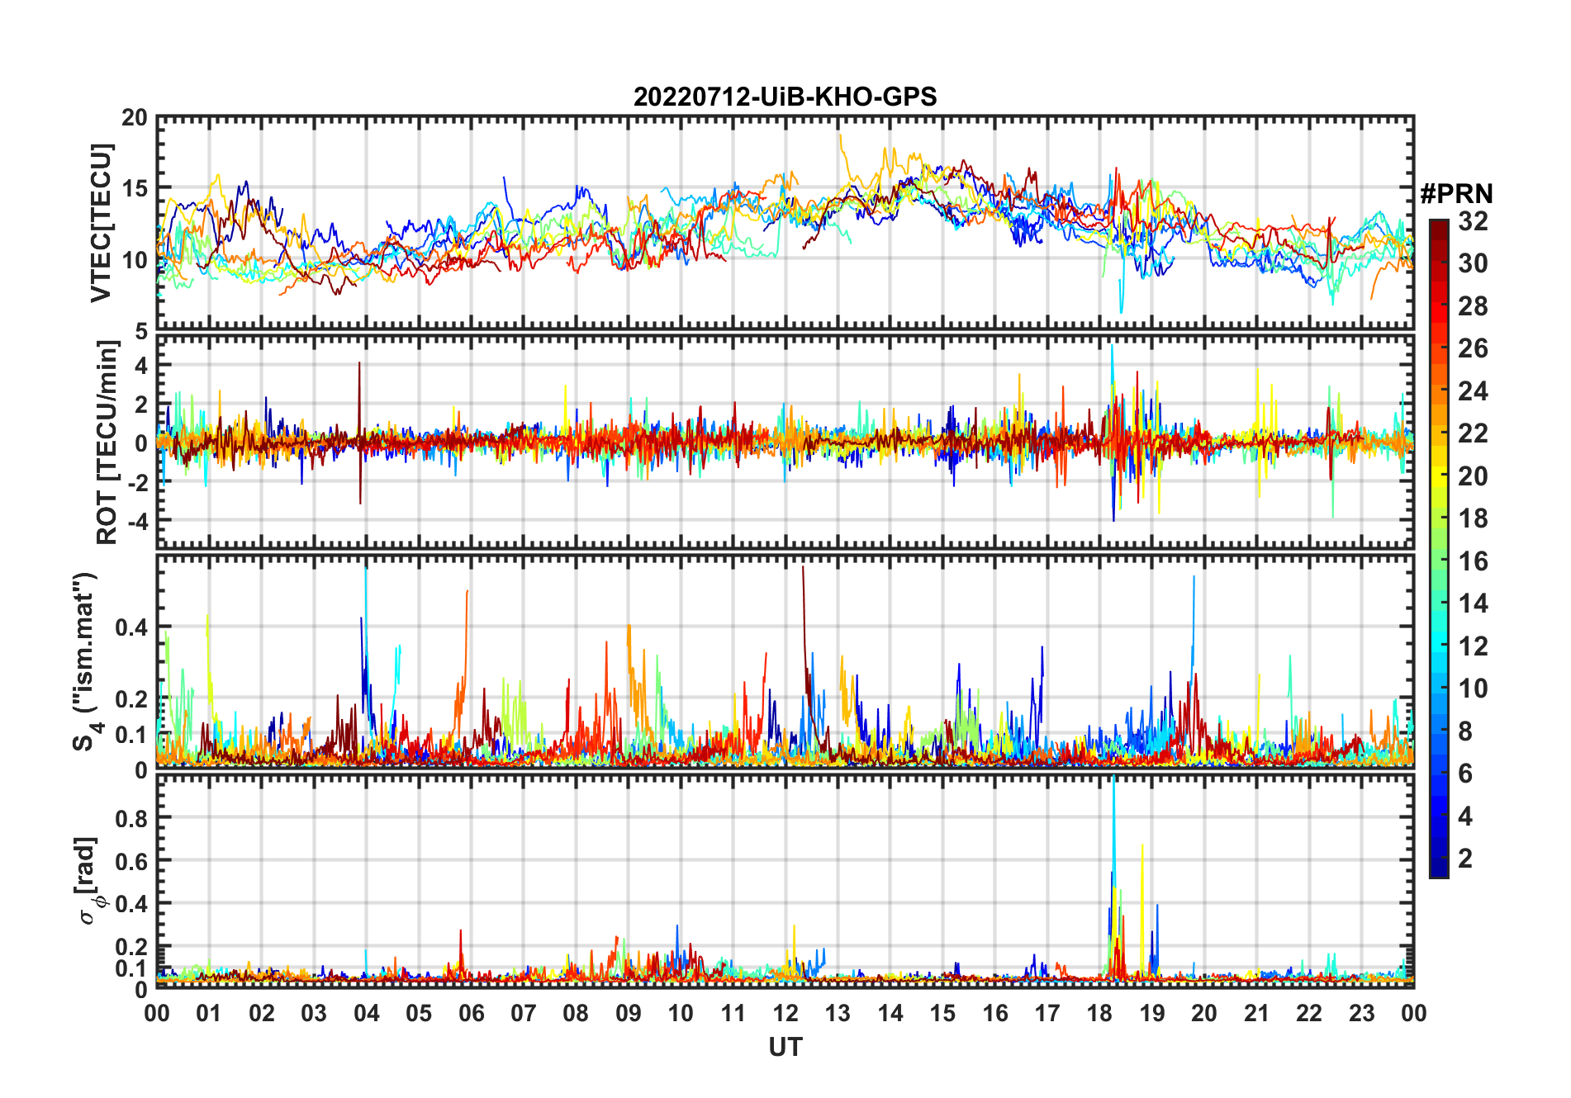Click the VTEC axis tick label 20

134,118
